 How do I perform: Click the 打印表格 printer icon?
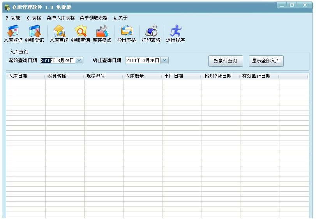[151, 34]
